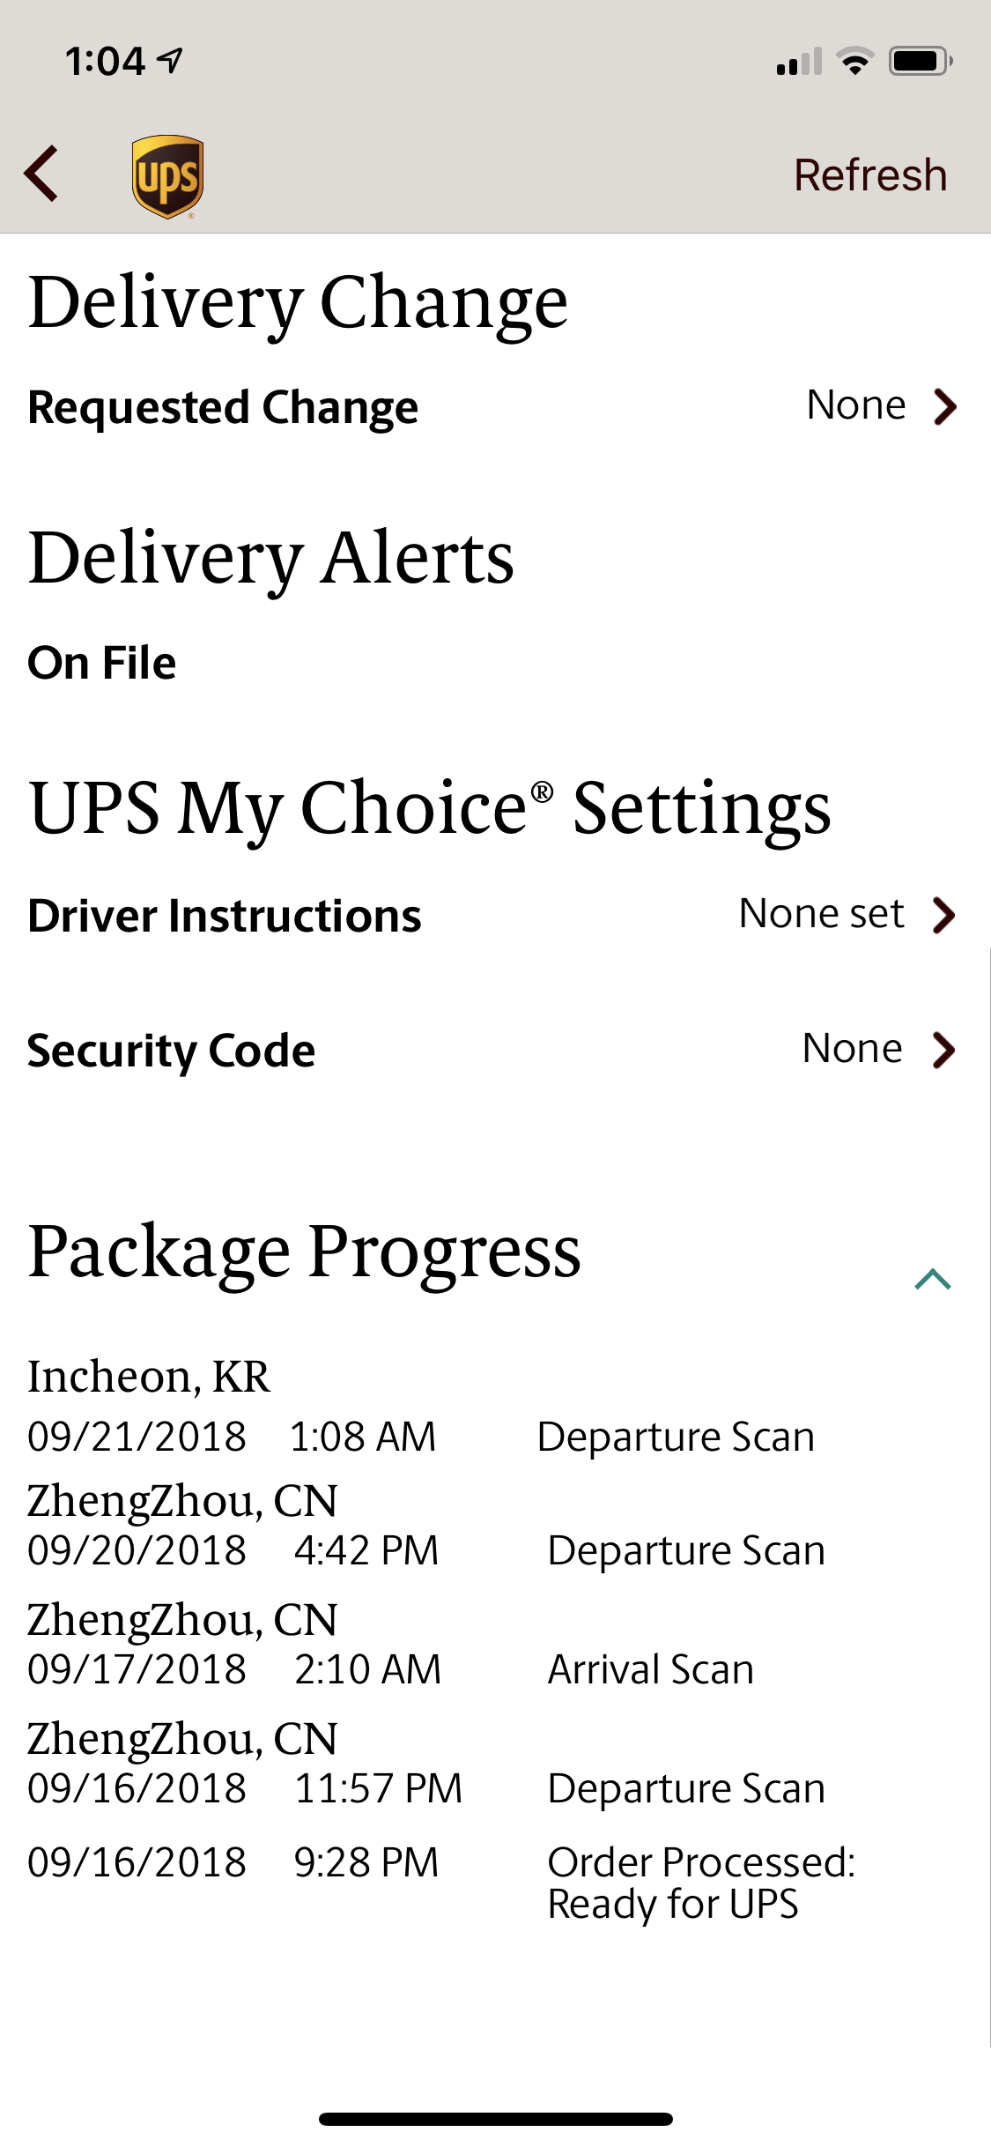Tap the battery status icon
991x2147 pixels.
point(921,61)
